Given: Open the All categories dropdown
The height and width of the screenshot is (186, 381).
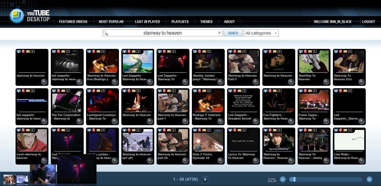Looking at the screenshot, I should [261, 33].
